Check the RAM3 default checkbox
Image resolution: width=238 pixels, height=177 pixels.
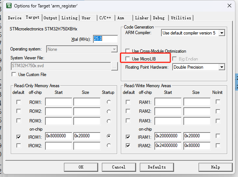pos(128,121)
